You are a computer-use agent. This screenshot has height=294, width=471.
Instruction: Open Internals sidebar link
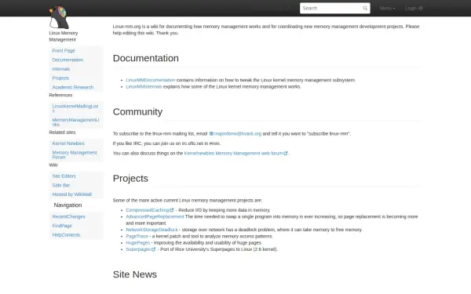coord(61,69)
